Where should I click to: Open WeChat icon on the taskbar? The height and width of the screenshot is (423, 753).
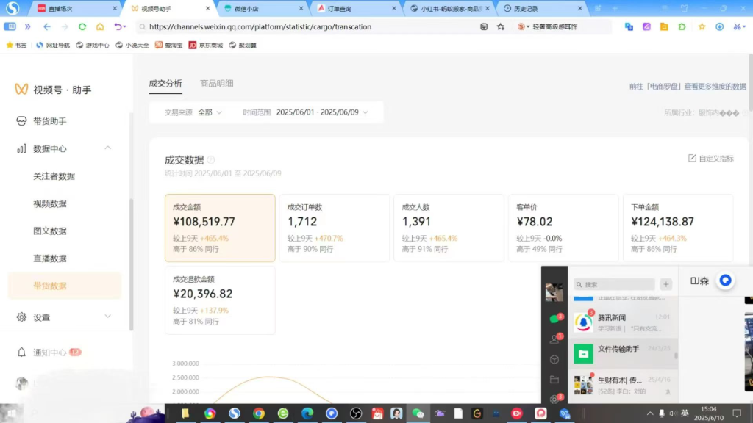(418, 413)
